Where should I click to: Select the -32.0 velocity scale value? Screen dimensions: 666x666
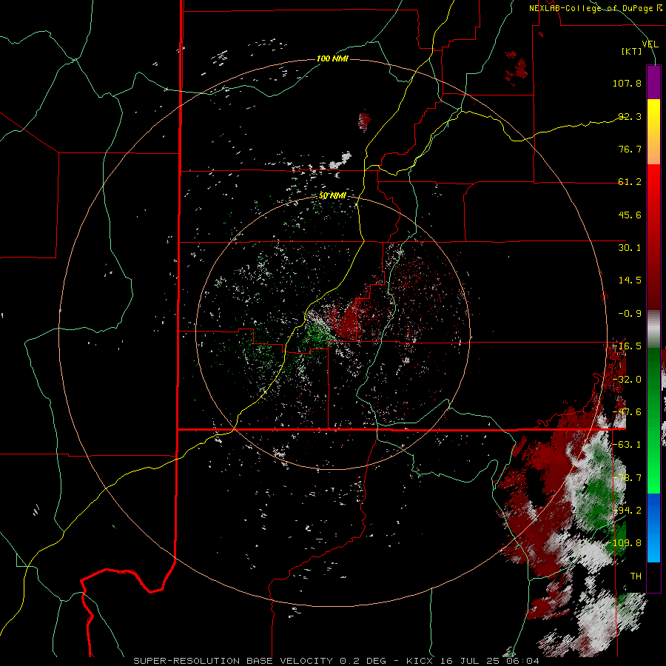tap(627, 380)
